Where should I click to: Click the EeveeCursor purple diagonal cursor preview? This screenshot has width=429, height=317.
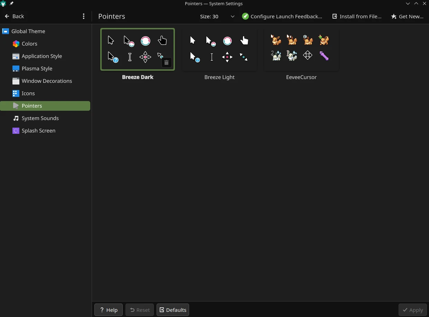pos(324,56)
